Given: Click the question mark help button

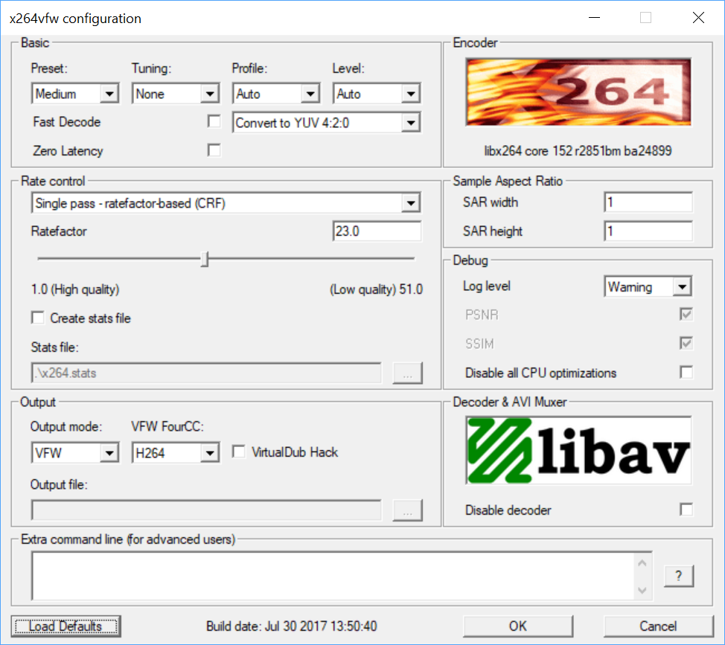Looking at the screenshot, I should tap(679, 576).
